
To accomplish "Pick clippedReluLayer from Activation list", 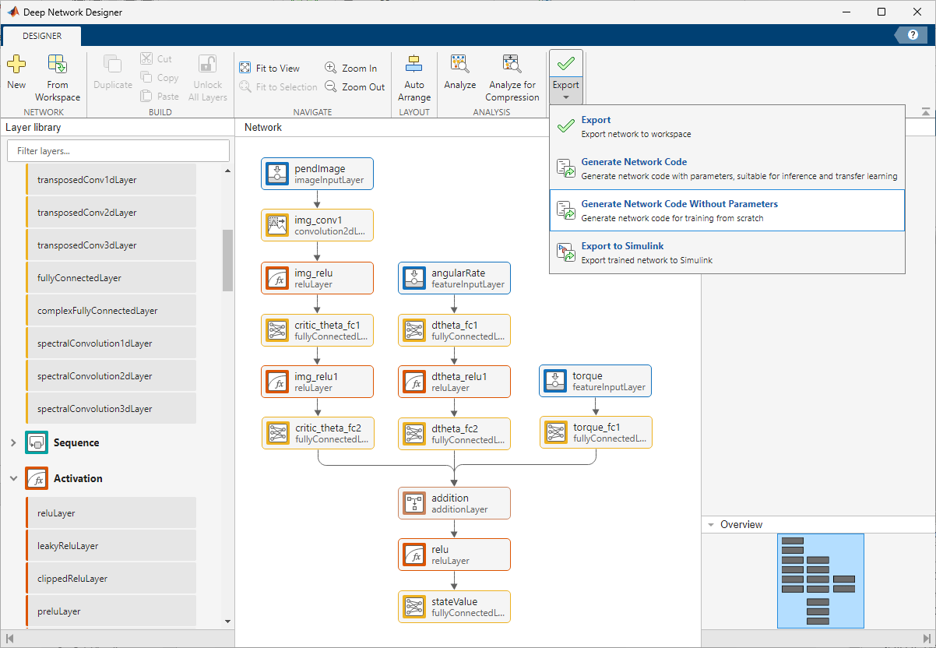I will coord(111,579).
